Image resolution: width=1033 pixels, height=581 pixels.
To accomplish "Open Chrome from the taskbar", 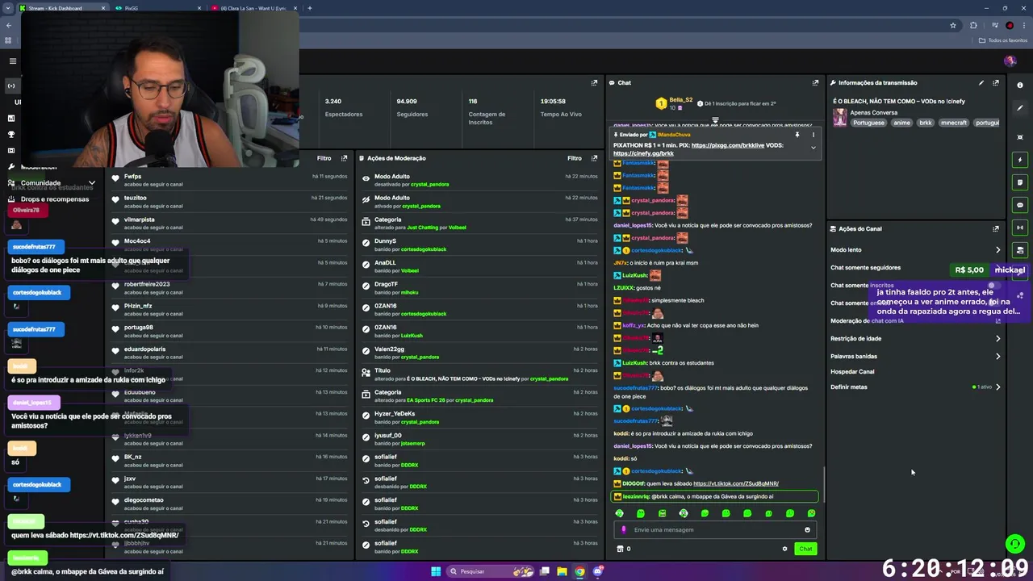I will pos(579,571).
